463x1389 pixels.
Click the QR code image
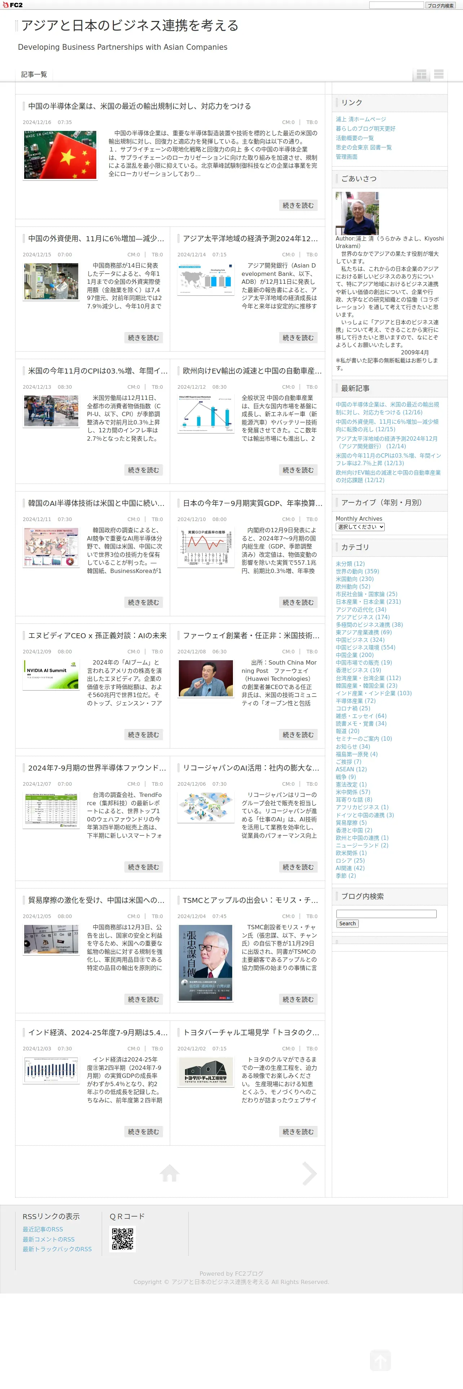(x=122, y=1239)
